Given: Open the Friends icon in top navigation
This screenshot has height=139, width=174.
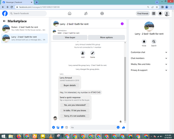Looking at the screenshot, I should click(x=86, y=14).
